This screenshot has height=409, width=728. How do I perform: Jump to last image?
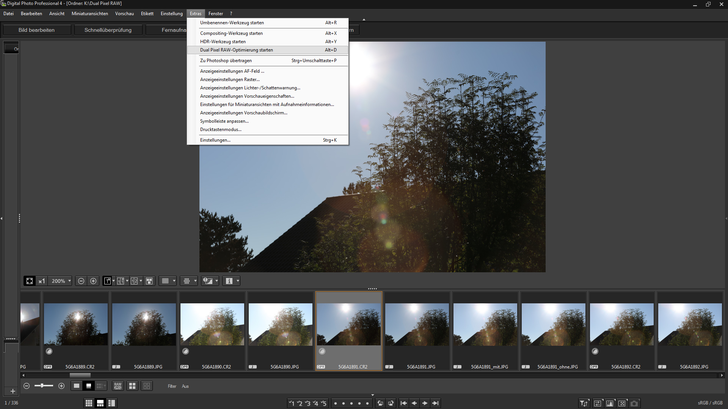click(436, 403)
